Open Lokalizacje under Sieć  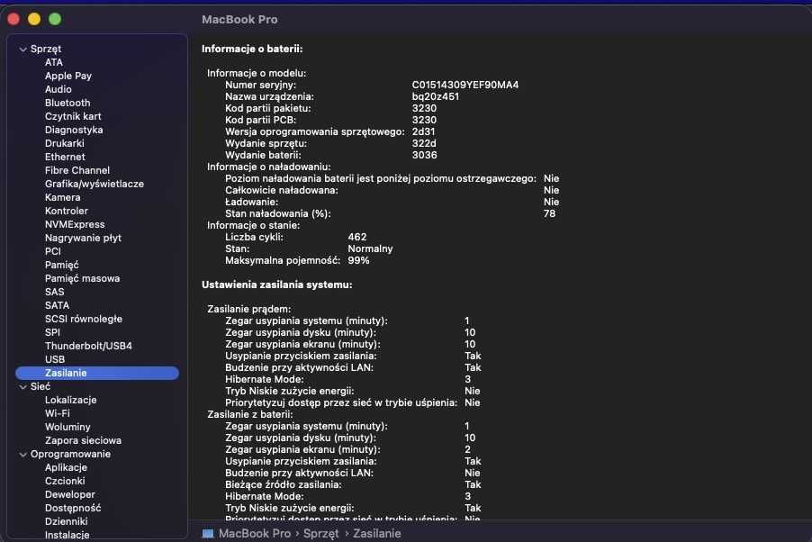70,400
